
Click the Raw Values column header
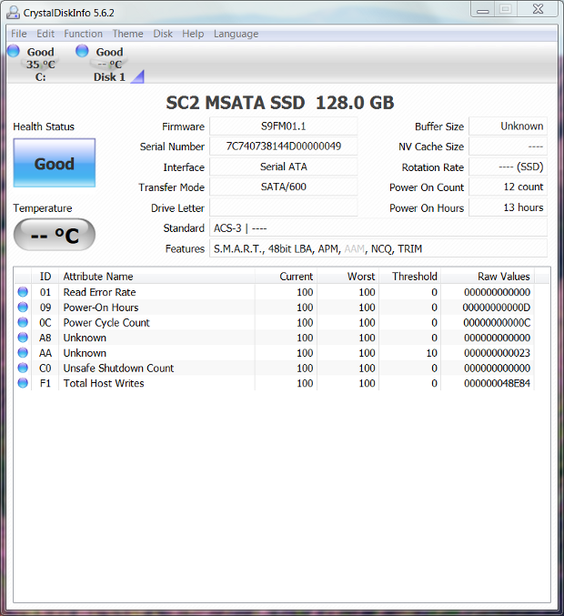503,277
